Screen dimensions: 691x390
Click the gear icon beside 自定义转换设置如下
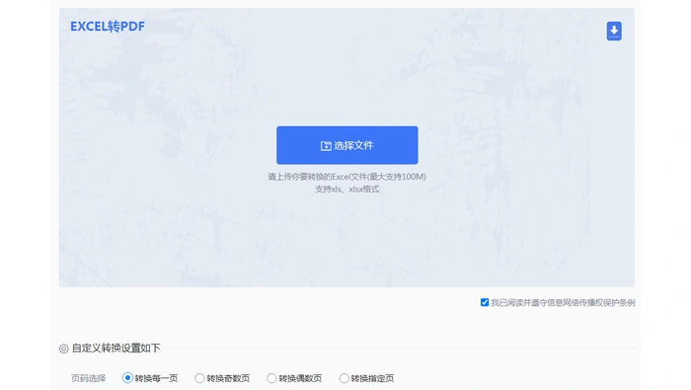tap(64, 349)
